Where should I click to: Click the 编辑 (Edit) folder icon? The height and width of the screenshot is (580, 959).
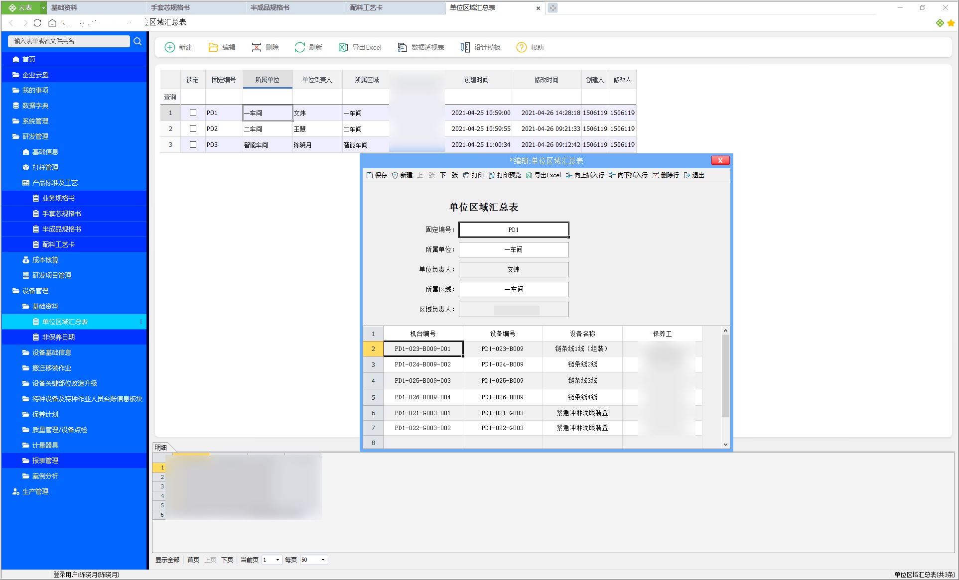[213, 47]
